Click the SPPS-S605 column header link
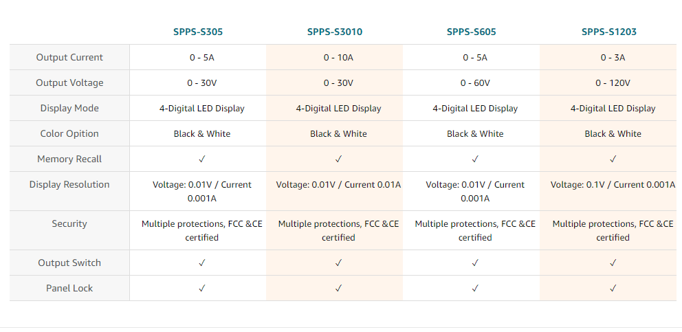 pos(471,32)
